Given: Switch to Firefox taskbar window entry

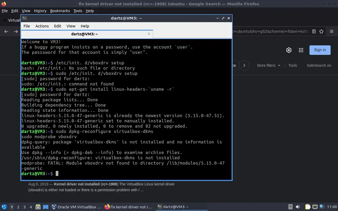Looking at the screenshot, I should click(129, 207).
